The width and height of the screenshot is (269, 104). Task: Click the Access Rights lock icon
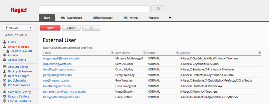[5, 60]
